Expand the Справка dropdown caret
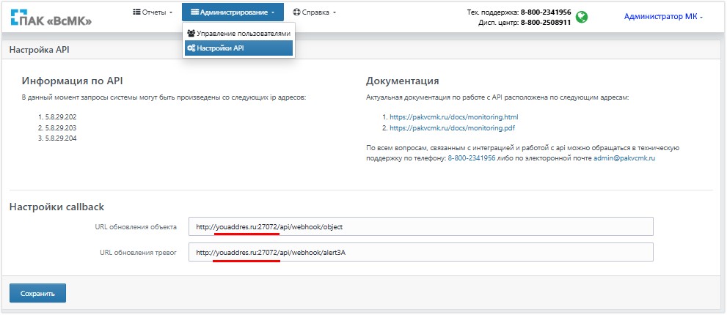727x315 pixels. (334, 13)
